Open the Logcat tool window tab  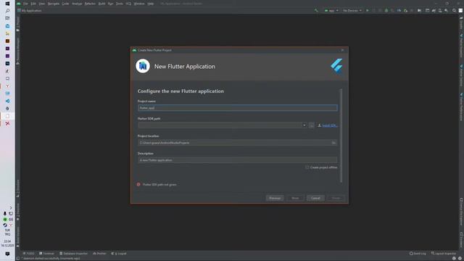tap(119, 253)
